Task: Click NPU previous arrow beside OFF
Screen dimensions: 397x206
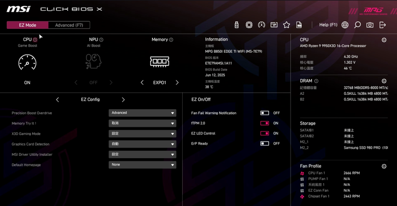Action: coord(76,83)
